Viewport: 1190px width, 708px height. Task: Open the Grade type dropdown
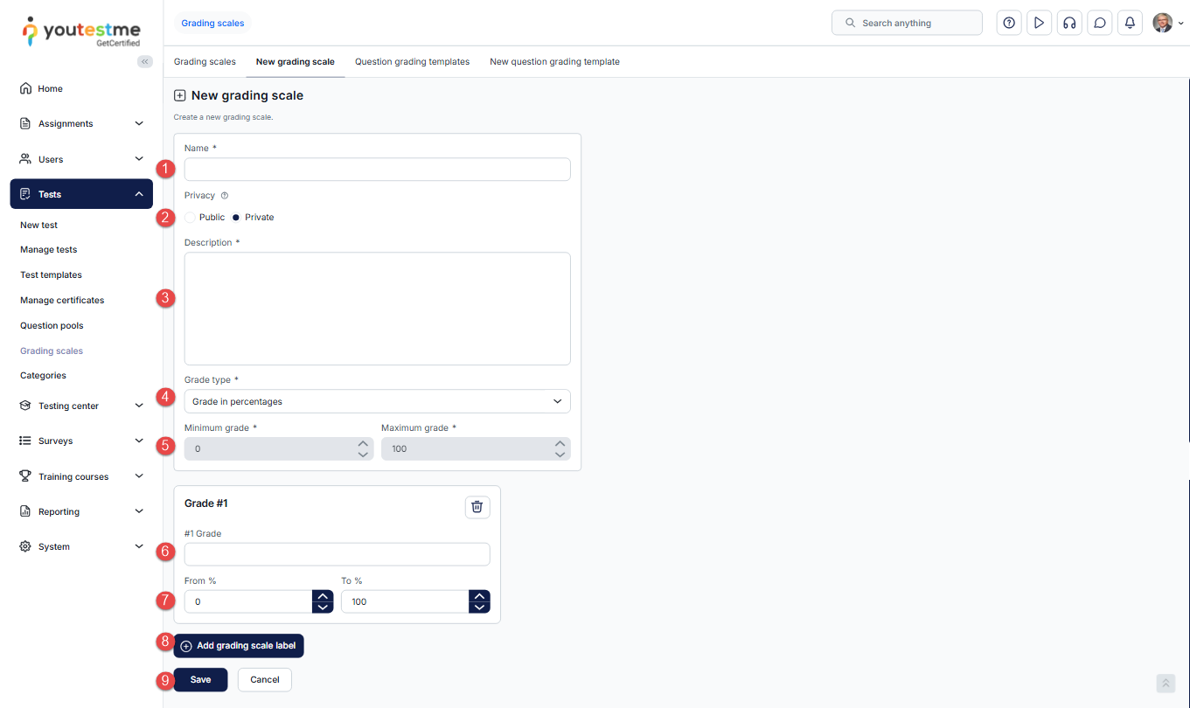[x=378, y=401]
